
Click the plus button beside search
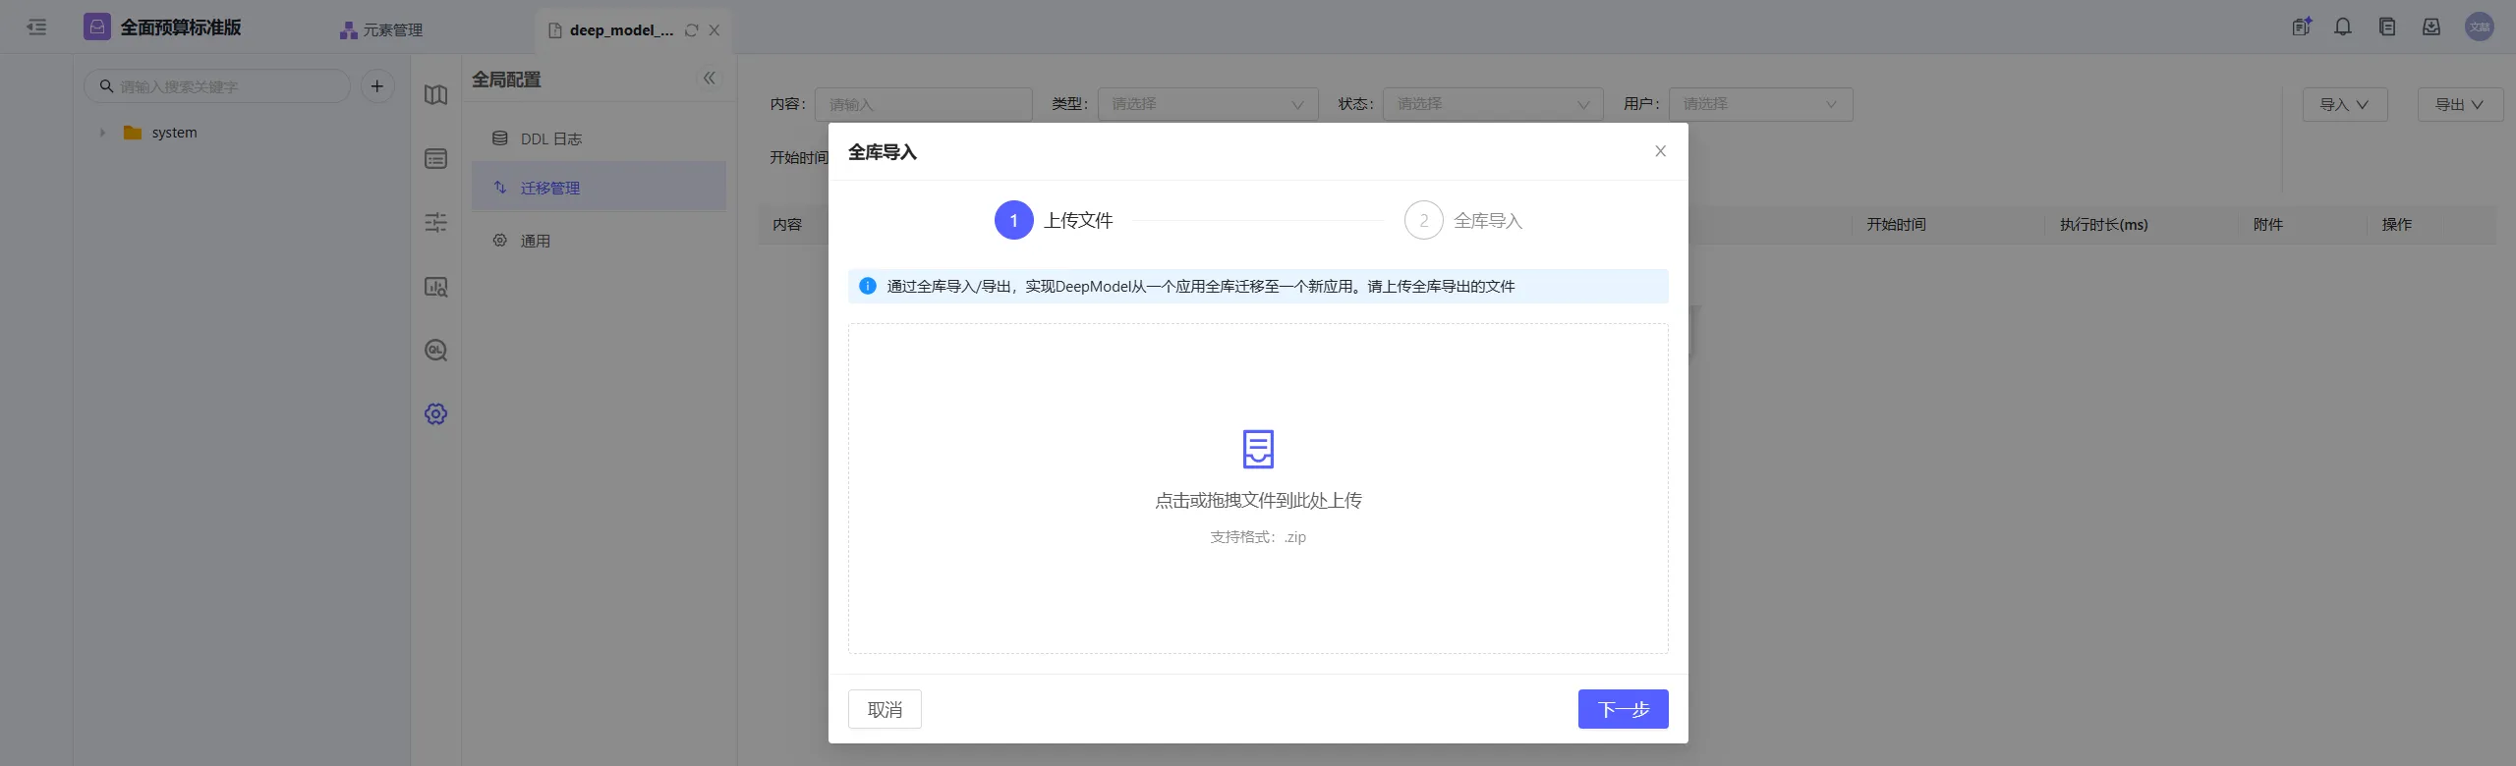[376, 86]
